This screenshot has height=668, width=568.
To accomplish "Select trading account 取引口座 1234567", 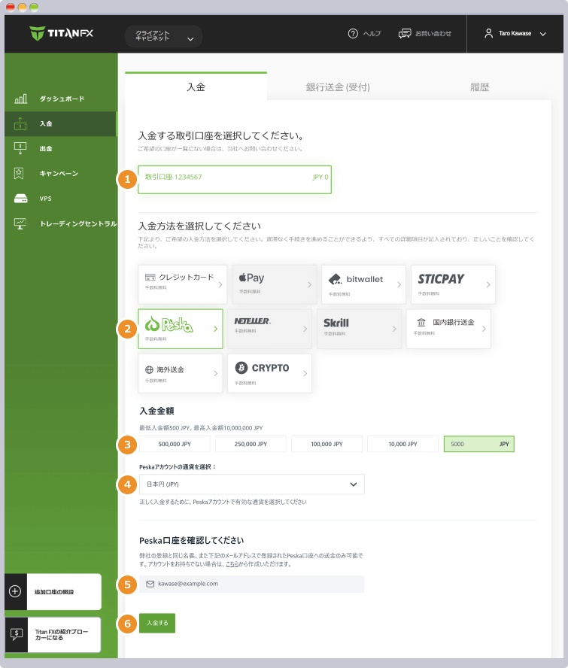I will coord(235,180).
